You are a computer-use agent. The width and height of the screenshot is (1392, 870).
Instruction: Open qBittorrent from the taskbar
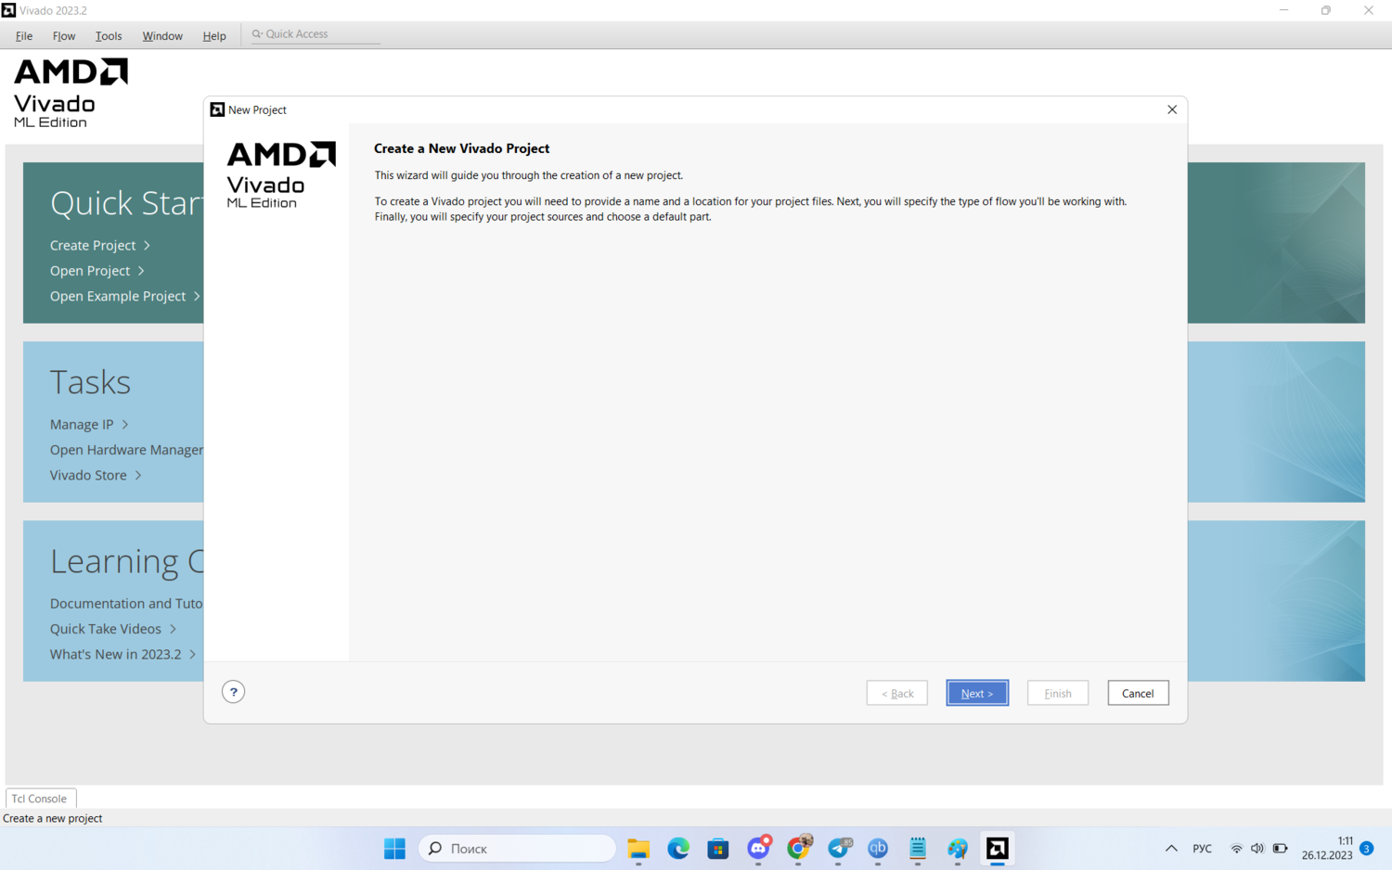tap(878, 849)
